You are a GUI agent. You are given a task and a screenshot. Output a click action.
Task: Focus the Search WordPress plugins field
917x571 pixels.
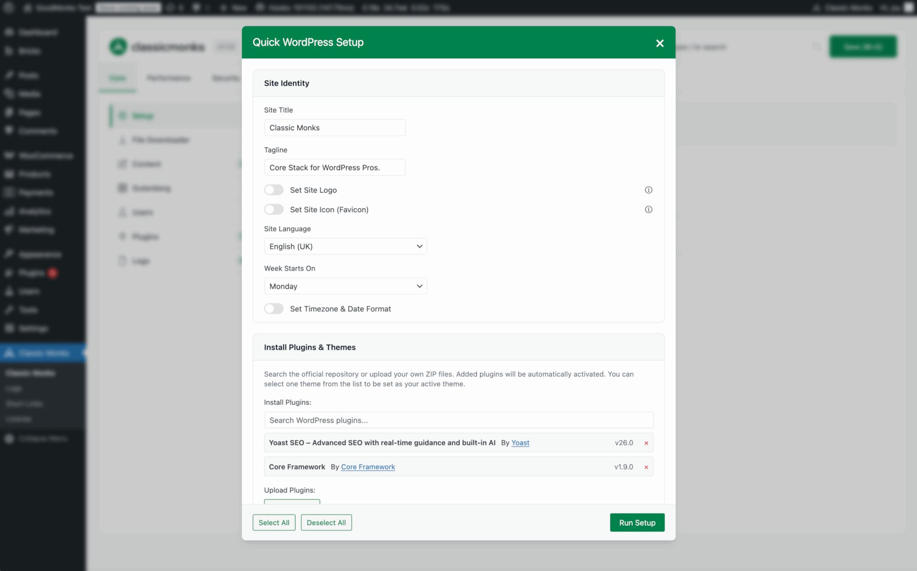point(458,420)
